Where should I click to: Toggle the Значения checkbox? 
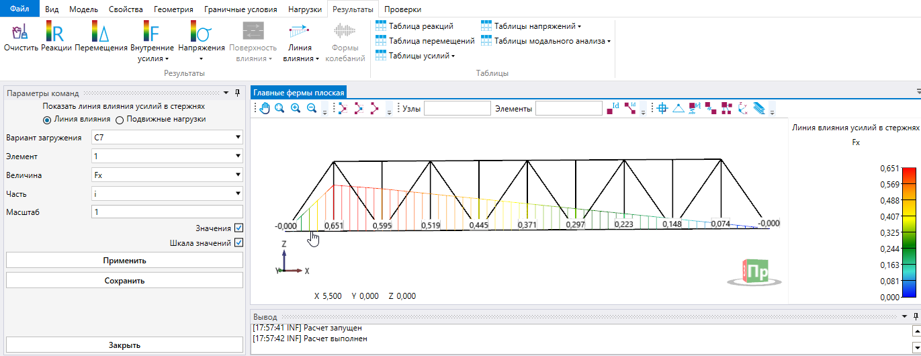pyautogui.click(x=238, y=228)
